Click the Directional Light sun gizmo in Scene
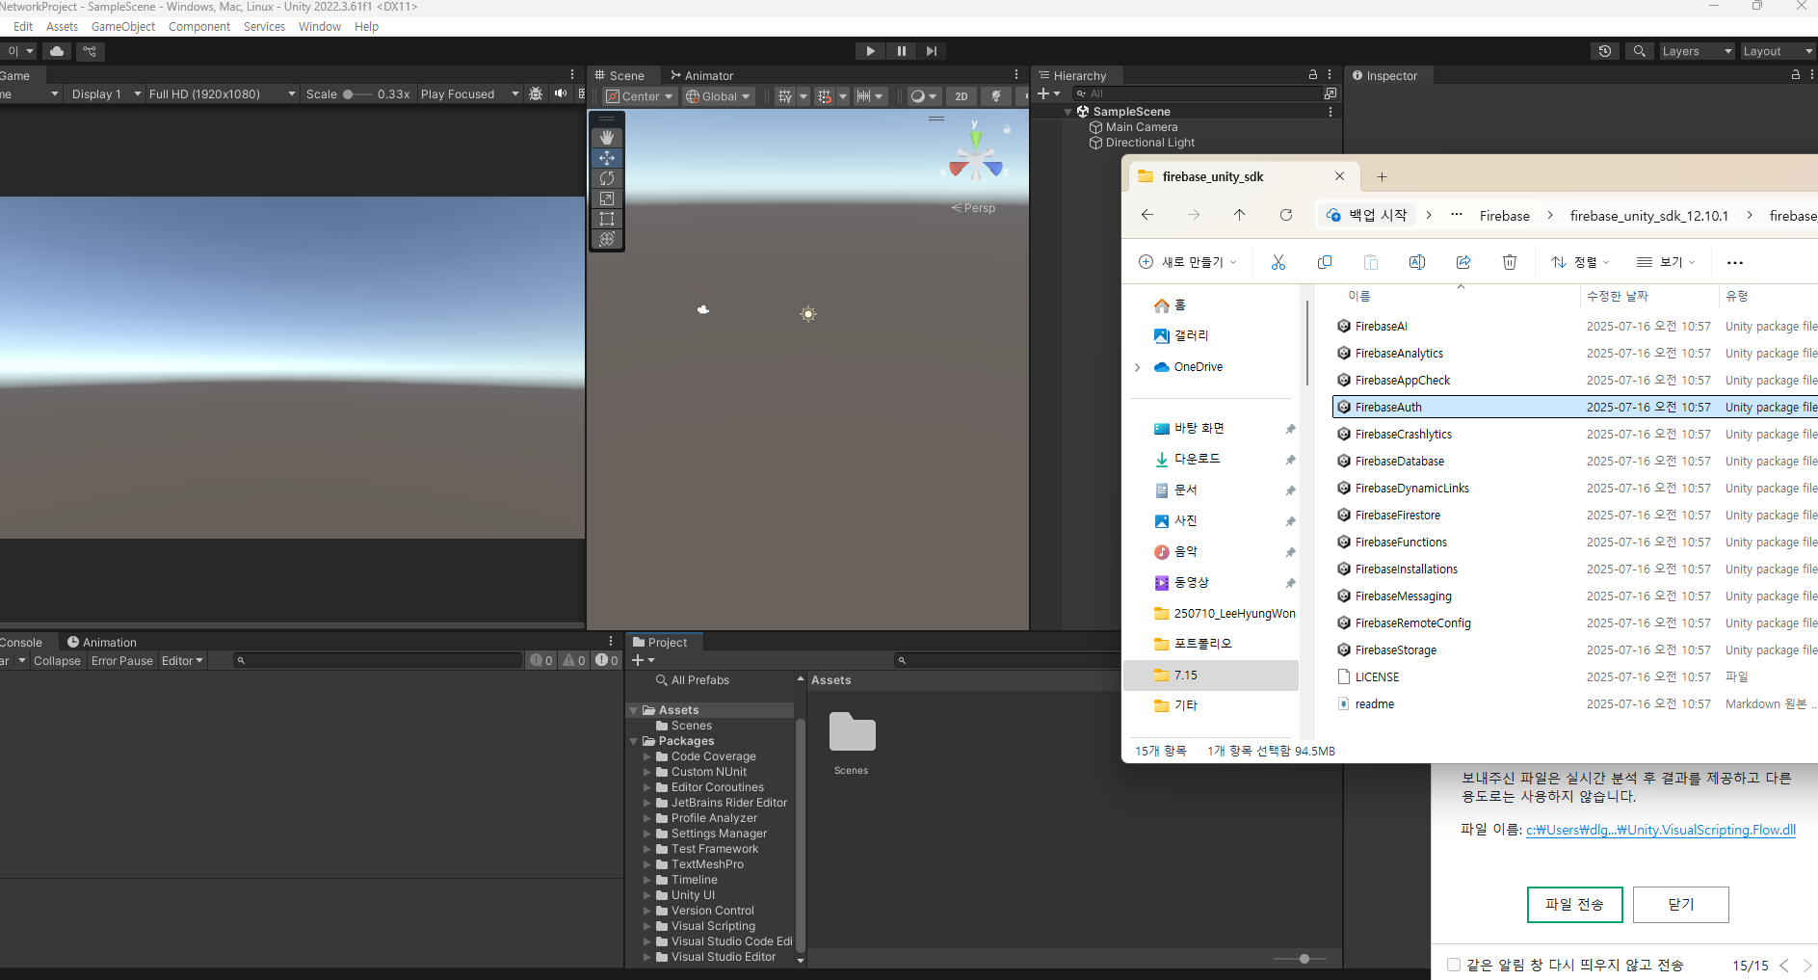 pos(808,313)
